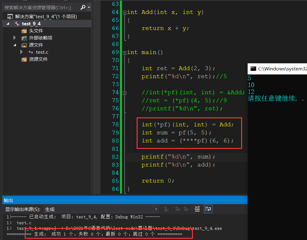Click line number 73 in the editor margin
This screenshot has height=240, width=307.
point(115,84)
